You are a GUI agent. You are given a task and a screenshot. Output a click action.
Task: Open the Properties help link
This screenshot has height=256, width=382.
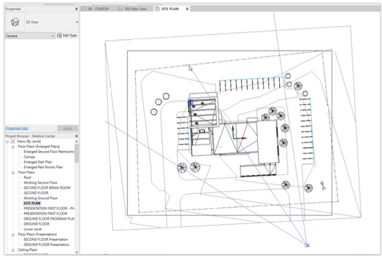(x=17, y=128)
